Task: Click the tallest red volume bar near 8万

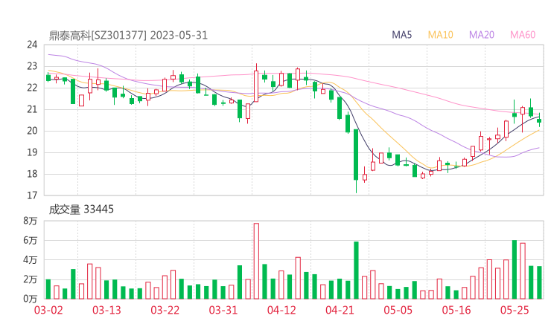Action: pos(256,261)
